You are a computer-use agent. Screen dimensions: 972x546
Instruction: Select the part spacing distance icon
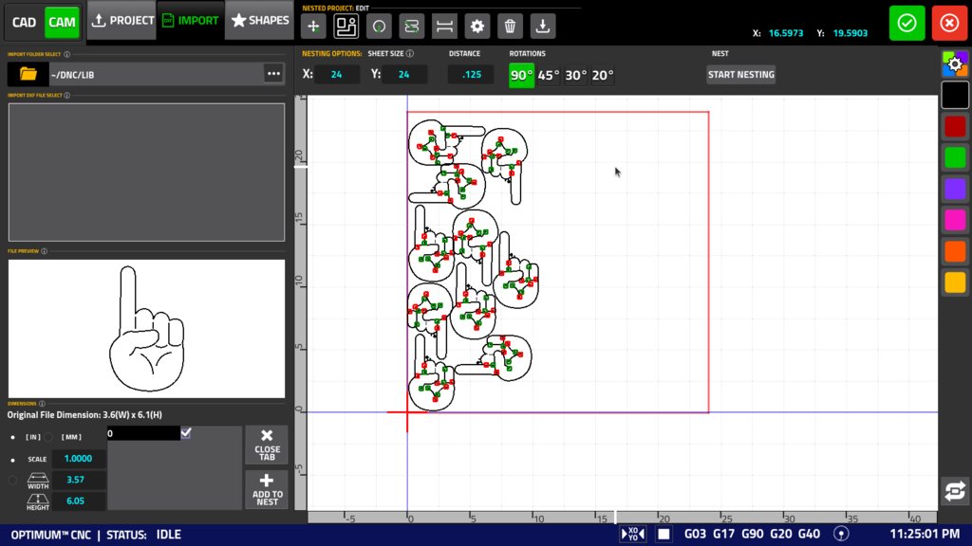click(x=444, y=26)
